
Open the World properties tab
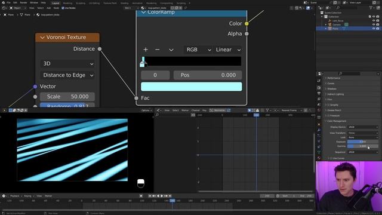point(319,110)
